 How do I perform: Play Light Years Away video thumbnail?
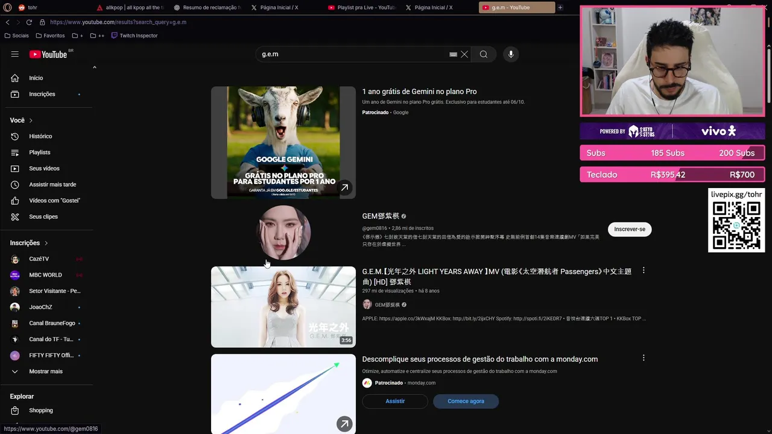[283, 307]
